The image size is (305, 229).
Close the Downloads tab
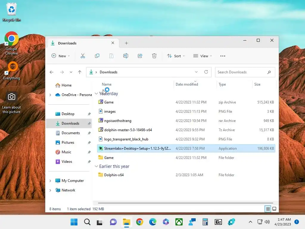[113, 43]
